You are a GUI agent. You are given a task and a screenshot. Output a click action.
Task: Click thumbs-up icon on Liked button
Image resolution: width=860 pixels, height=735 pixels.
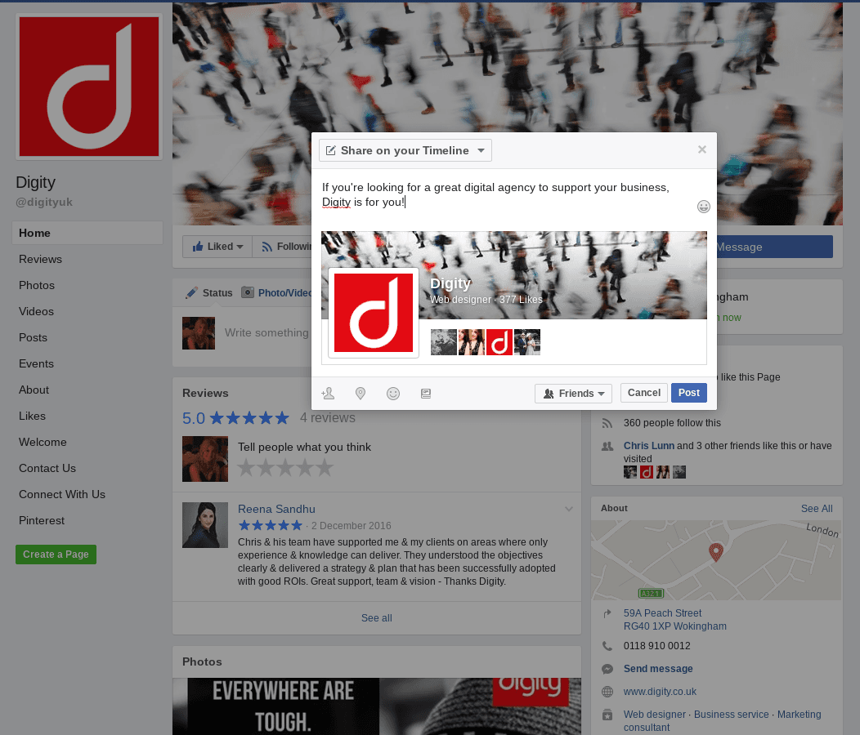point(198,246)
